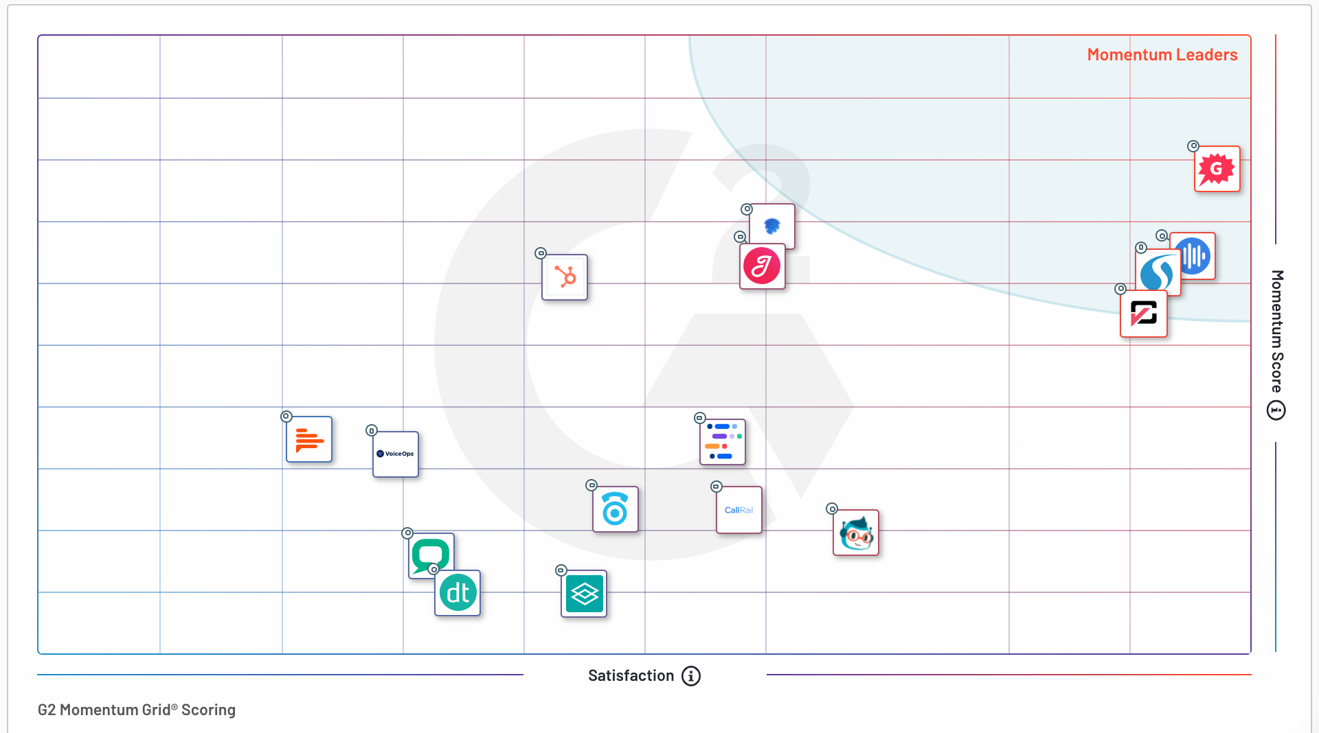The image size is (1319, 733).
Task: Open the colored dots and bars logo
Action: point(723,442)
